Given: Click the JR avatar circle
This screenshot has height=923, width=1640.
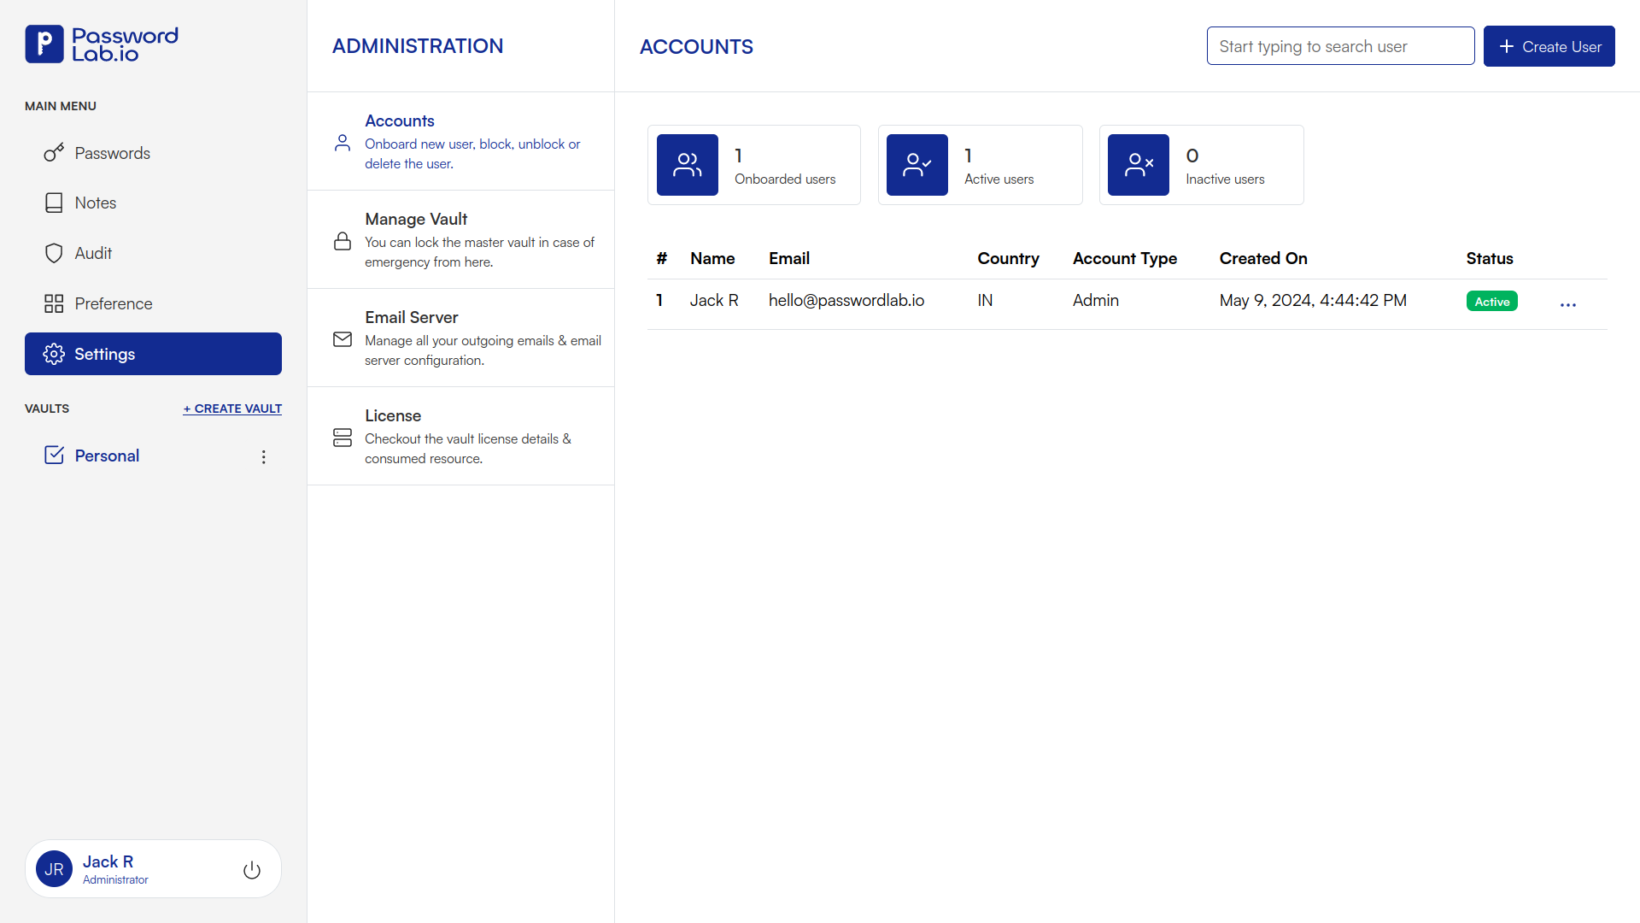Looking at the screenshot, I should coord(54,869).
